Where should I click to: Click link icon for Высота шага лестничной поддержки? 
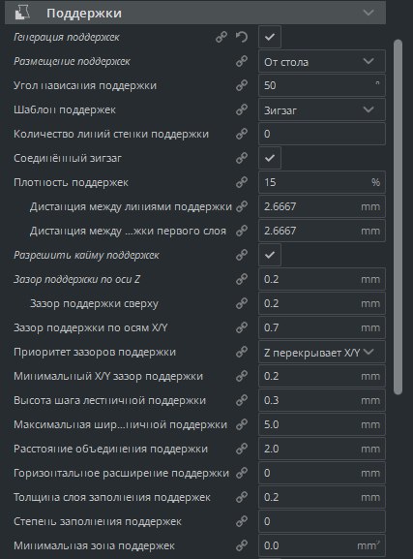(x=242, y=401)
